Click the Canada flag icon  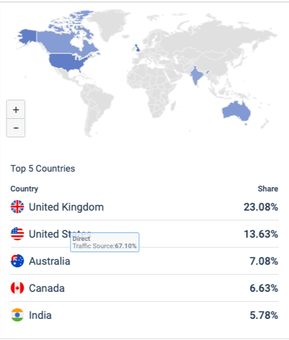coord(17,288)
